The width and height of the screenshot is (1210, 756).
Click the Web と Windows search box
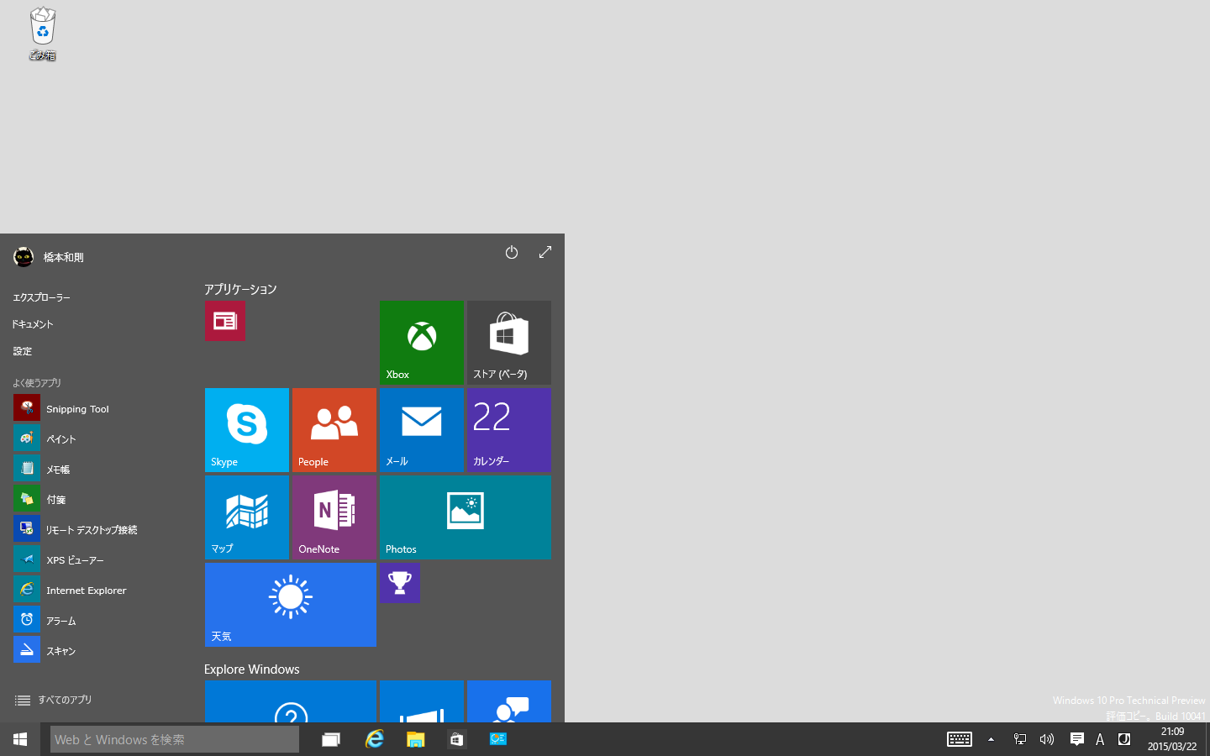(175, 739)
